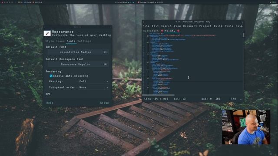Open Geany's Build menu
The width and height of the screenshot is (278, 156).
click(x=218, y=26)
